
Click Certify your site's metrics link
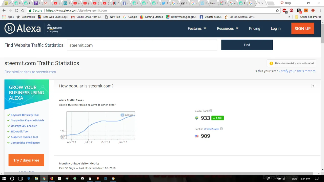click(297, 71)
